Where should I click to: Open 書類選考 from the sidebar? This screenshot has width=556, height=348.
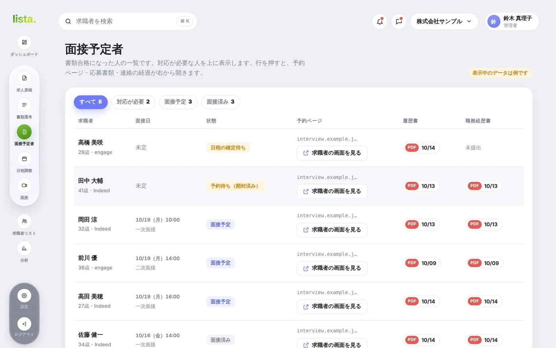pos(24,105)
